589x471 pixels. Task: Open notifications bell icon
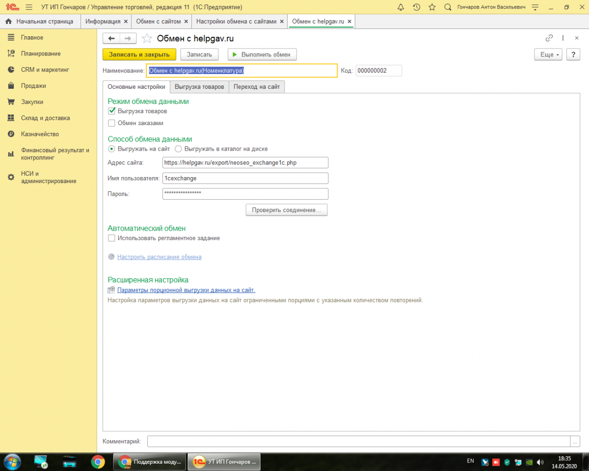(401, 7)
